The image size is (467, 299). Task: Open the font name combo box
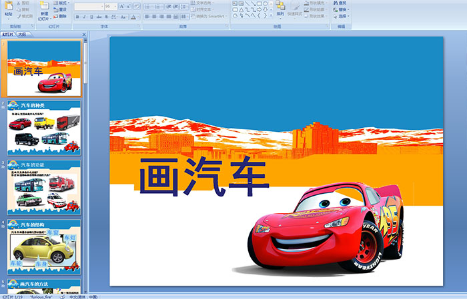click(x=89, y=7)
